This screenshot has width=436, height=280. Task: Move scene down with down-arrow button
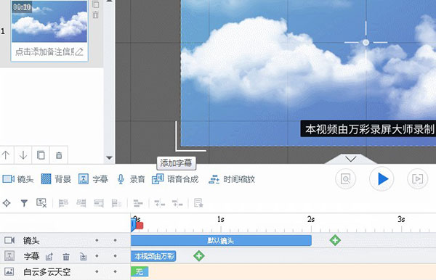[x=23, y=155]
